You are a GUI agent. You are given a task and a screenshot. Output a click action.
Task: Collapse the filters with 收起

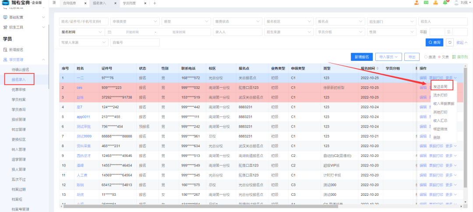(462, 42)
